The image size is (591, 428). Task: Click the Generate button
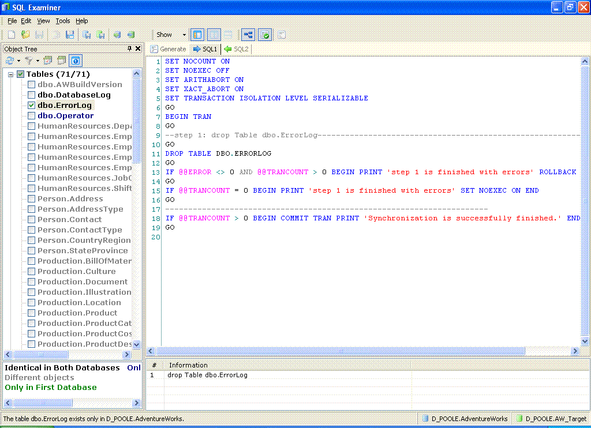[168, 49]
